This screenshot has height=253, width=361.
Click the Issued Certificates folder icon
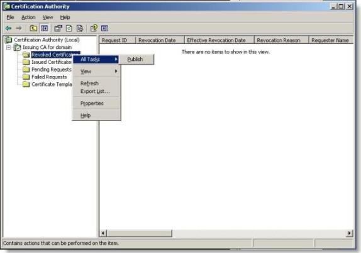[26, 62]
